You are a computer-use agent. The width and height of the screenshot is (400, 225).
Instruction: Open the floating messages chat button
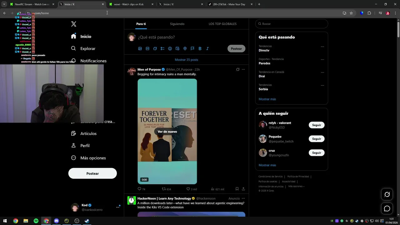[387, 208]
